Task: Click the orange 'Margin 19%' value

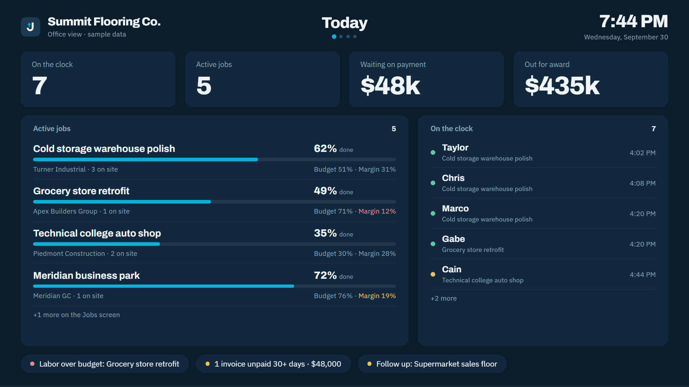Action: [377, 296]
